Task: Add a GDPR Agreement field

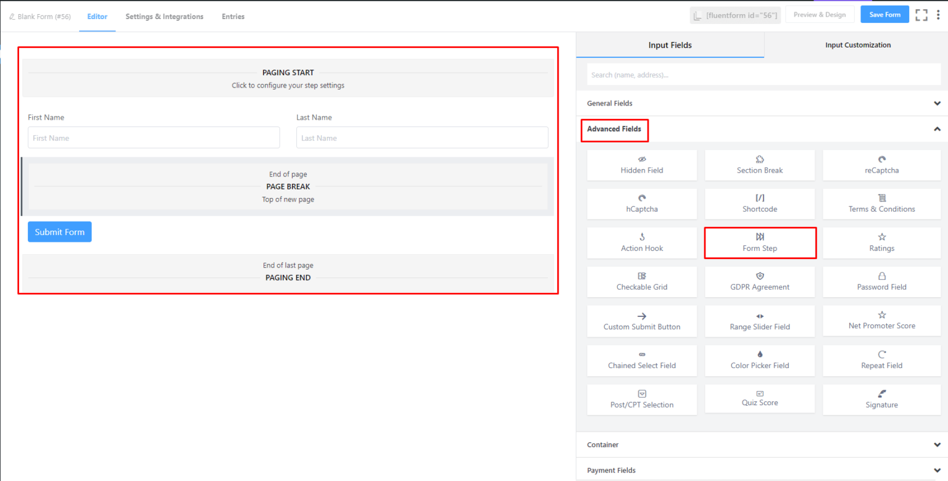Action: pyautogui.click(x=760, y=282)
